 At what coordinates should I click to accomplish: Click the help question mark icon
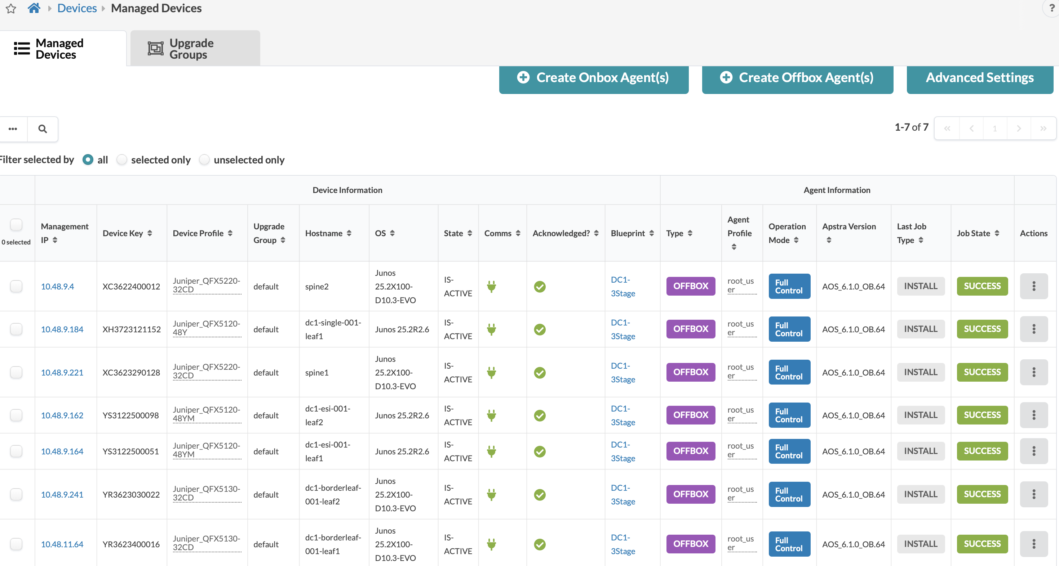(1052, 8)
